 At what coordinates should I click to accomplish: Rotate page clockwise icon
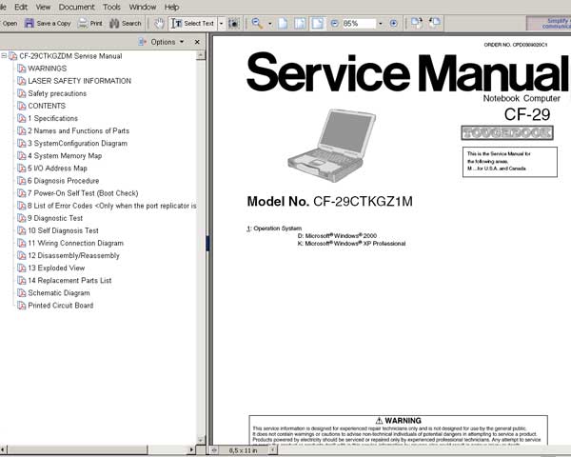(x=417, y=23)
